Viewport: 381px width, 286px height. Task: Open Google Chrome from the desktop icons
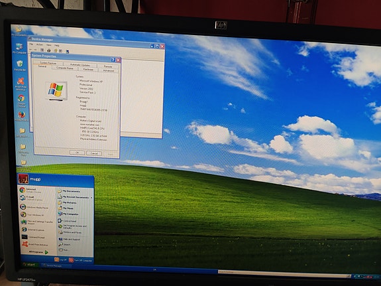(x=21, y=100)
